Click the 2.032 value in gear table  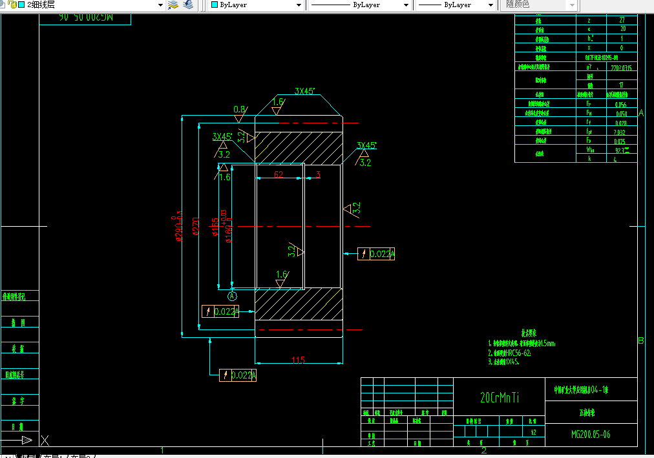point(619,132)
